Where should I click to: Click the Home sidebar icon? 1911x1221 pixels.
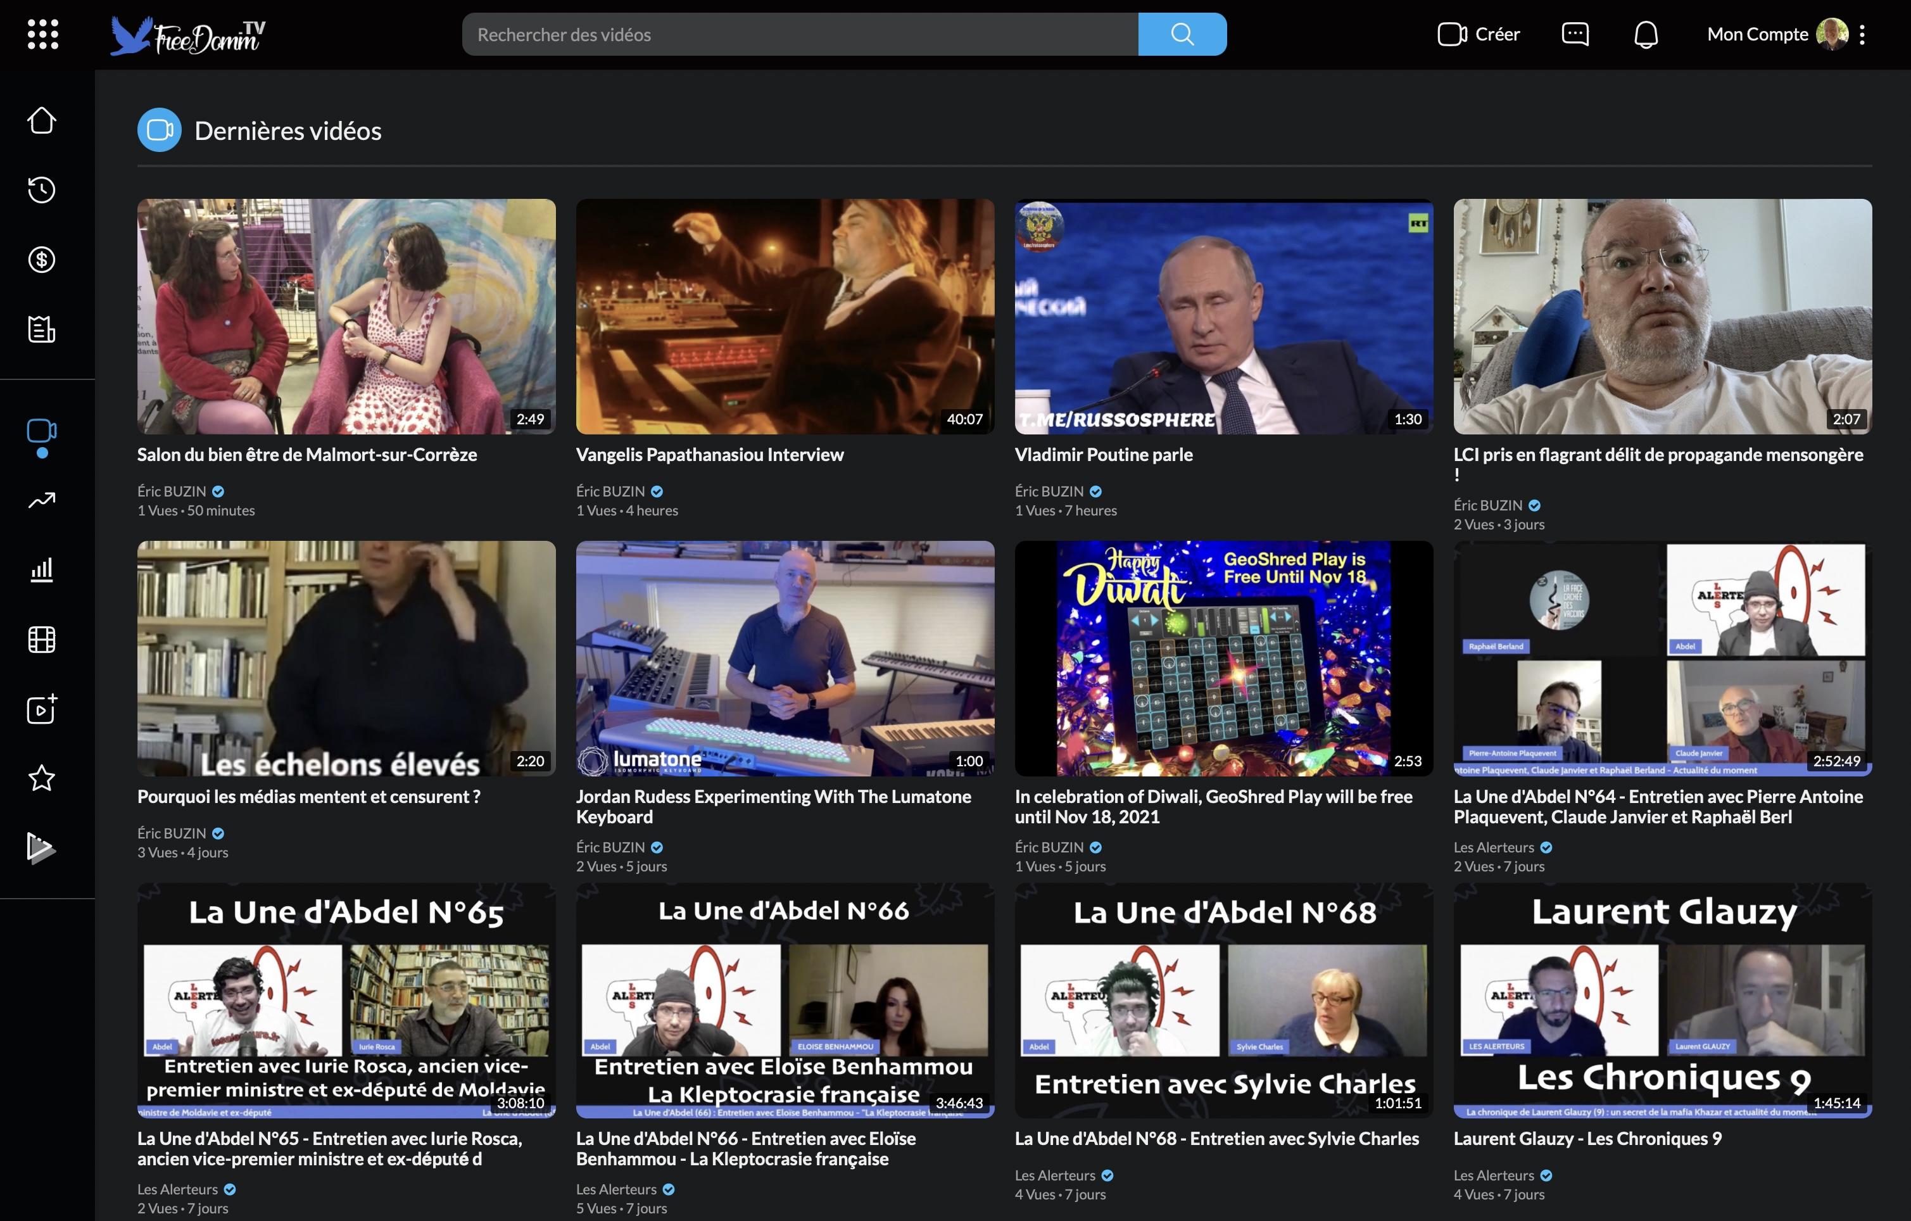pyautogui.click(x=41, y=121)
